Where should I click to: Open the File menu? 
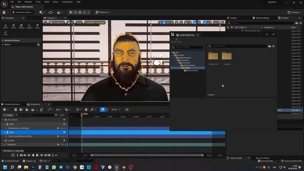(x=12, y=2)
